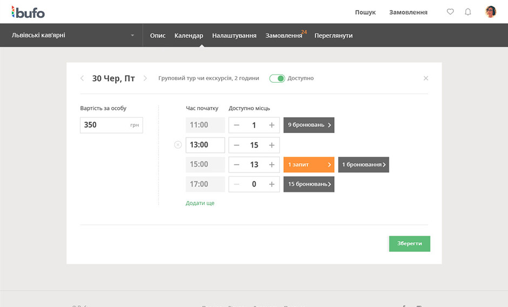This screenshot has width=508, height=307.
Task: Decrease seats for 15:00 slot
Action: point(237,165)
